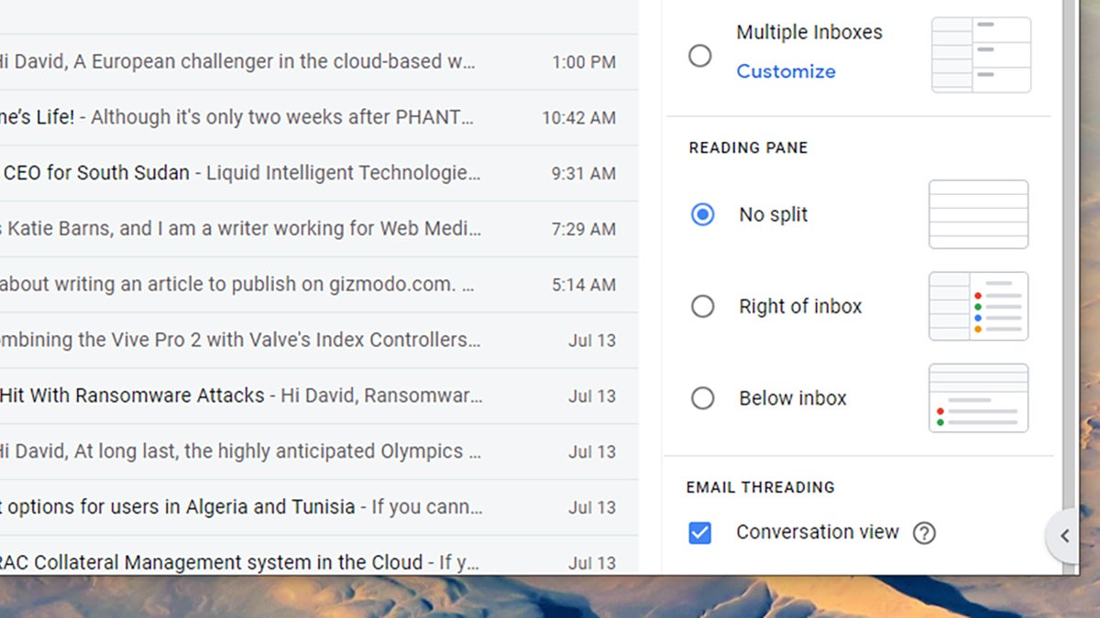Select the Below inbox reading pane option

[x=702, y=397]
